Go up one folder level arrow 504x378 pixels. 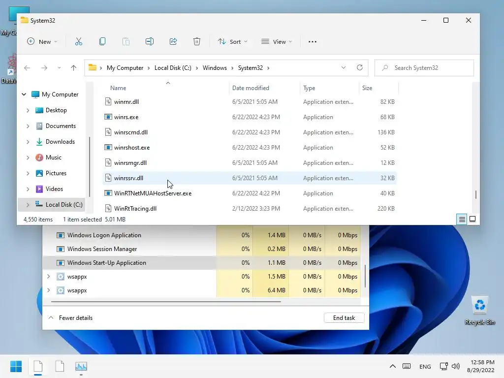pos(74,68)
